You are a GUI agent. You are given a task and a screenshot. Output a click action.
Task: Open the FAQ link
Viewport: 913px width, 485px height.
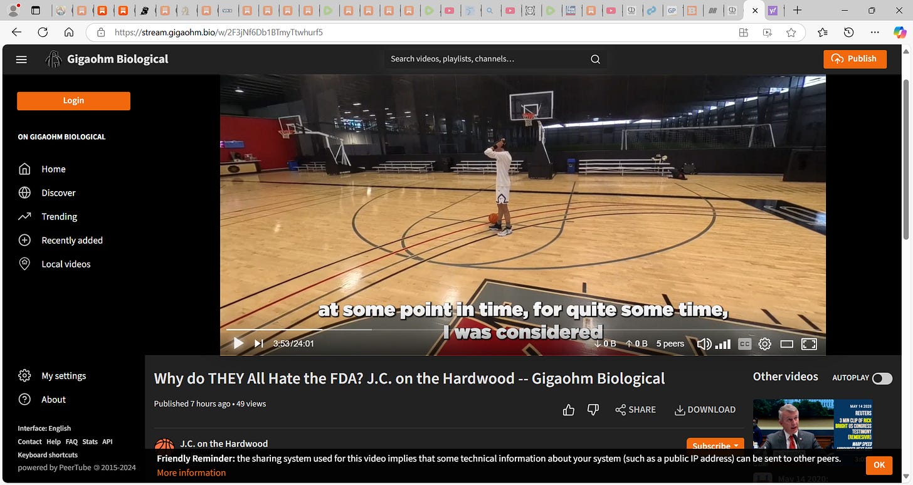tap(71, 442)
